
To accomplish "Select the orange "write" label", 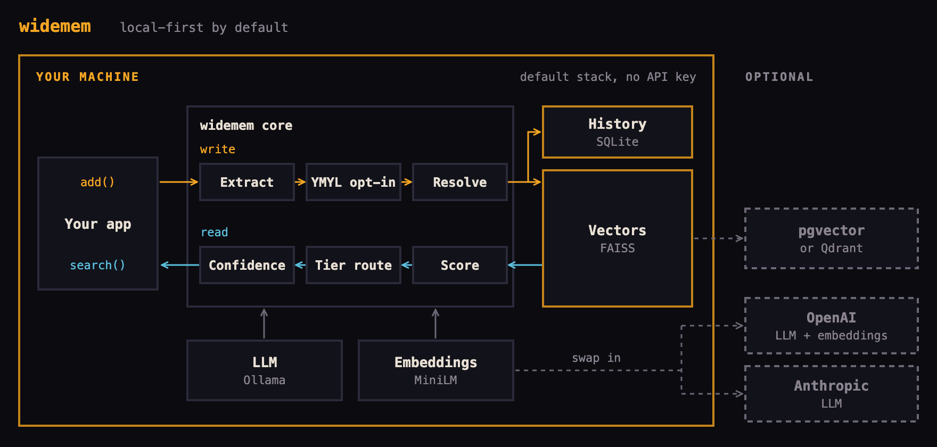I will coord(217,149).
